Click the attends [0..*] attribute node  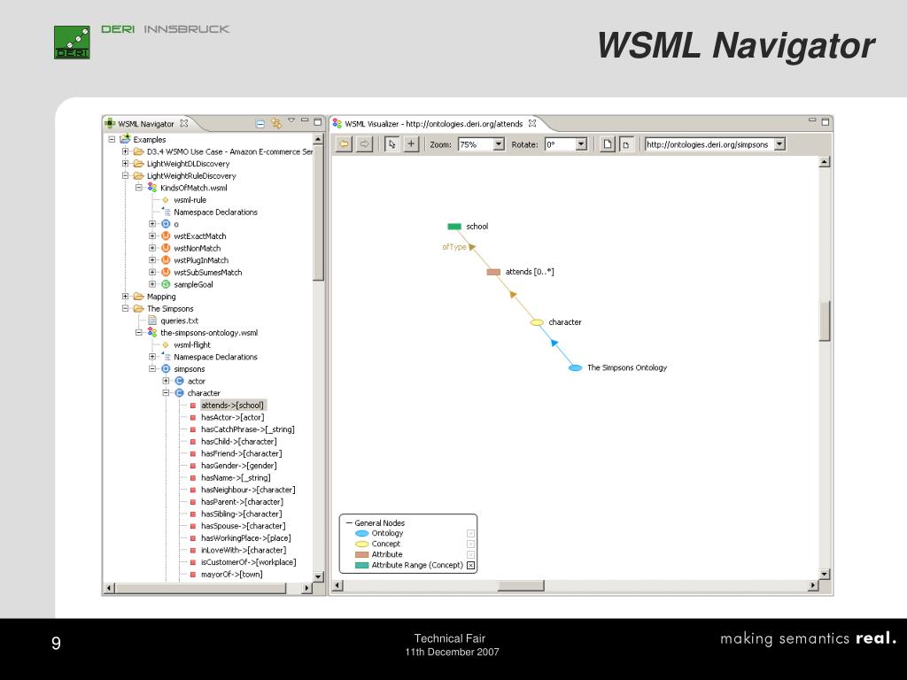(x=493, y=272)
